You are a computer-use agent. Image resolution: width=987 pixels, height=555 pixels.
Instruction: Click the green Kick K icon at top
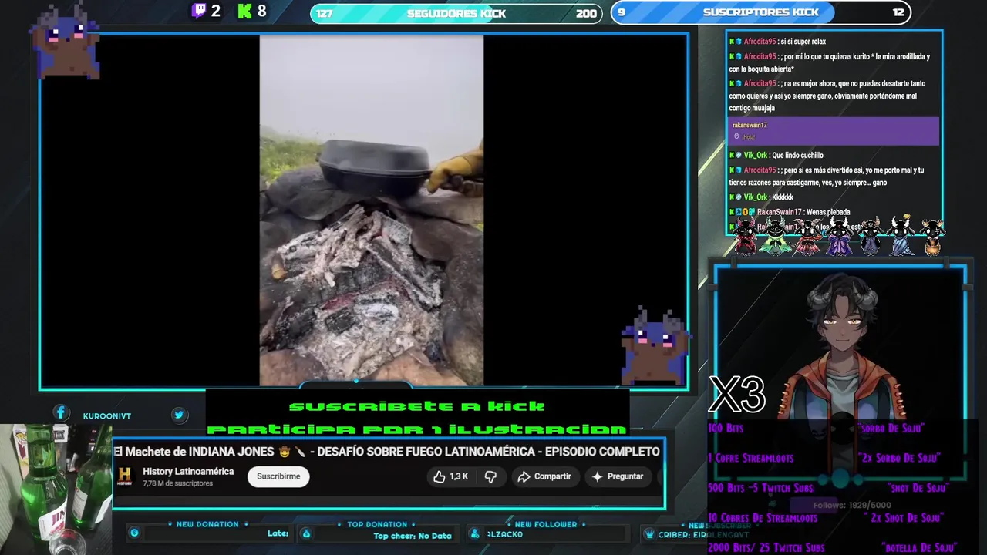(245, 11)
